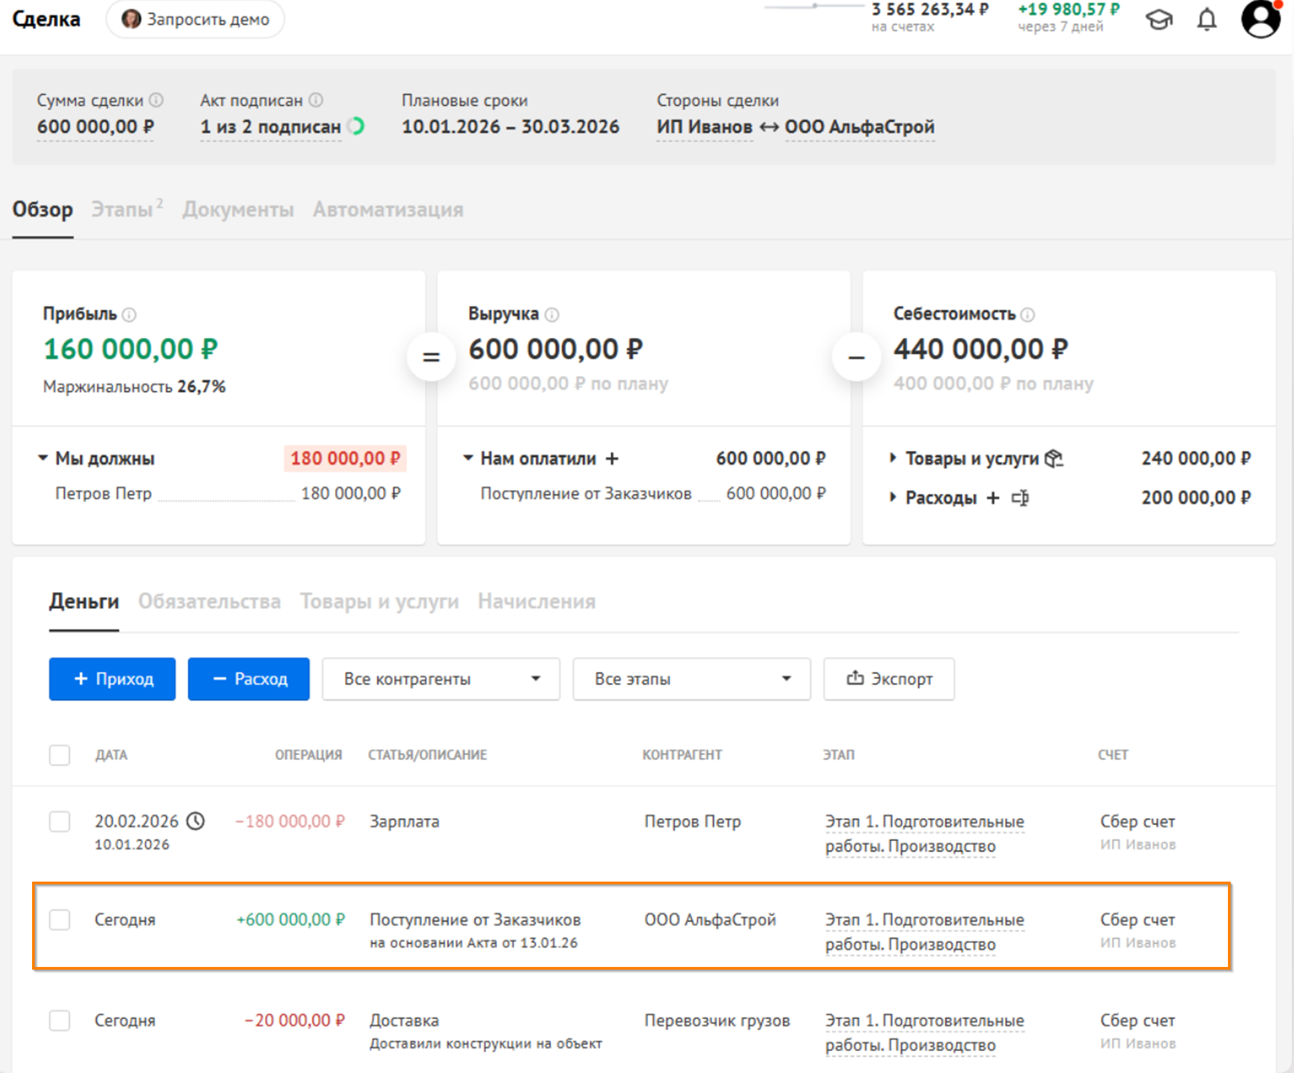Click the Акт подписан progress circle
The height and width of the screenshot is (1073, 1294).
point(357,126)
